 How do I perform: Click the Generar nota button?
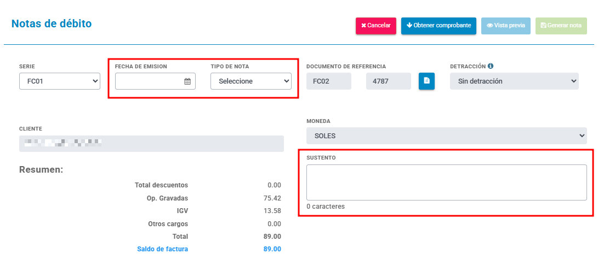pos(561,26)
